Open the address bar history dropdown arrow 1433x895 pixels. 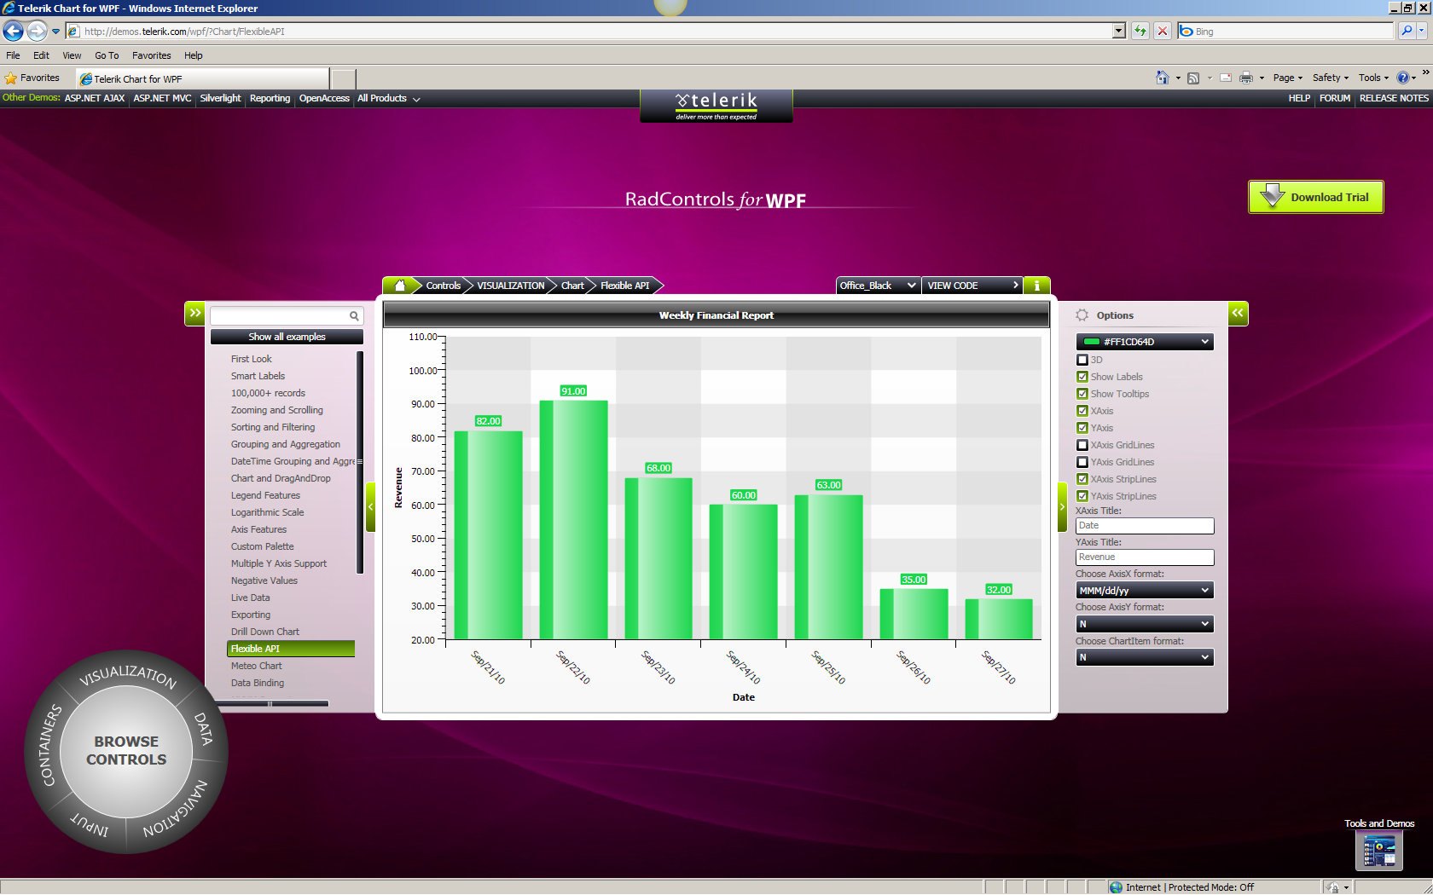pyautogui.click(x=1119, y=32)
